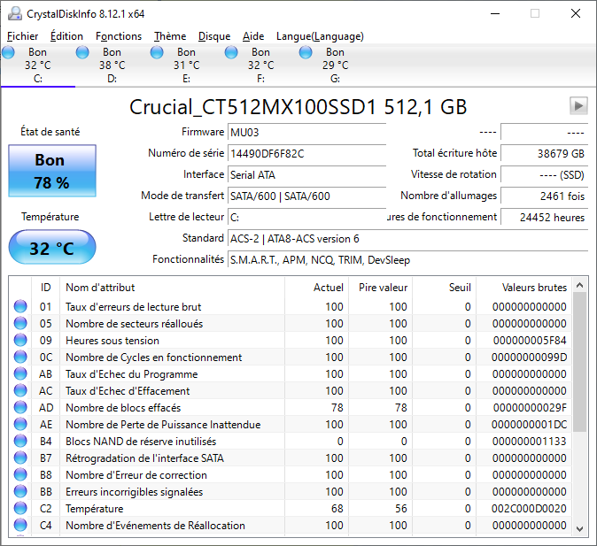The width and height of the screenshot is (597, 546).
Task: Click the scroll up arrow of attribute list
Action: [580, 285]
